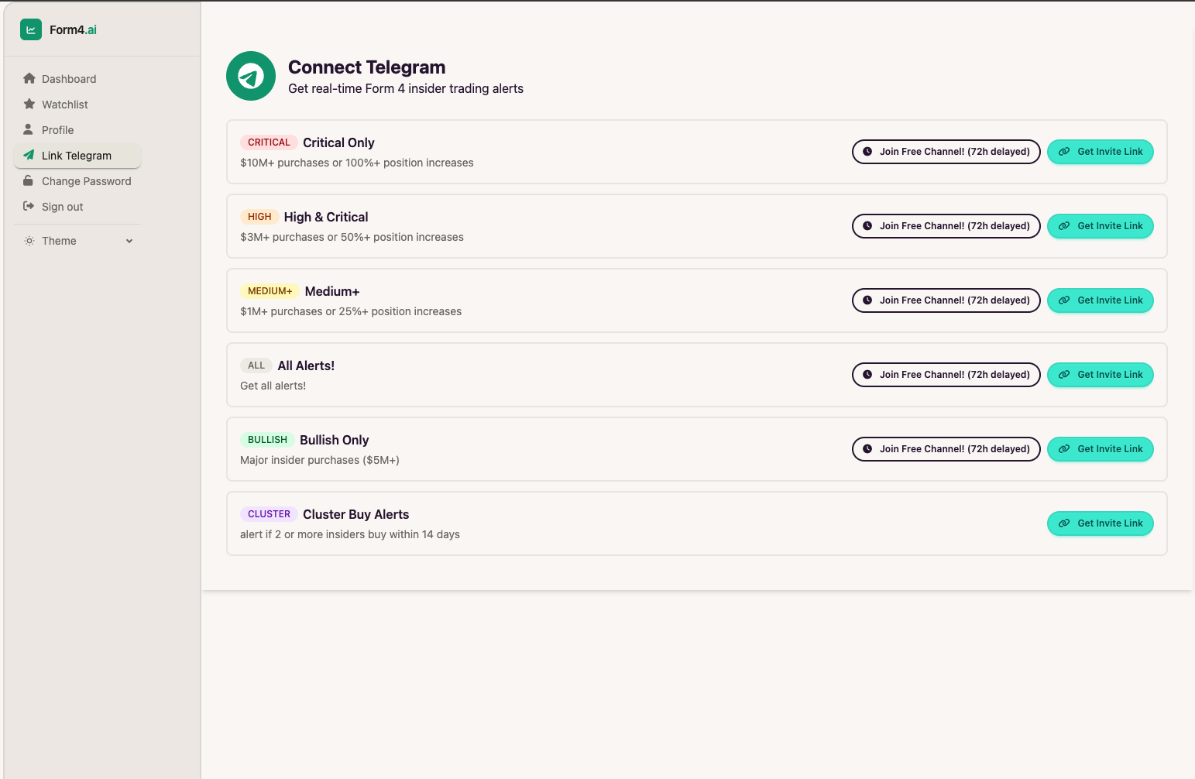The image size is (1195, 779).
Task: Click the HIGH orange badge
Action: pyautogui.click(x=259, y=217)
